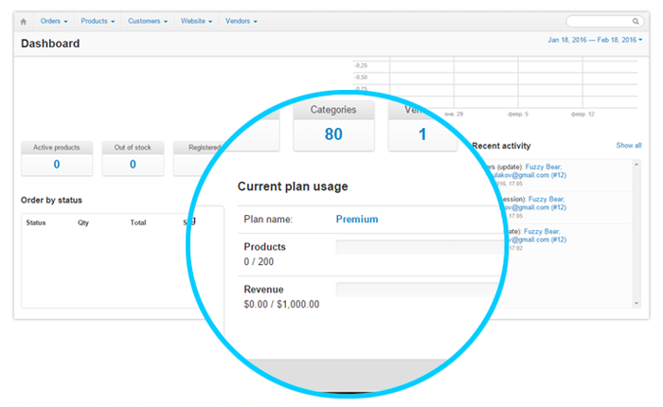The width and height of the screenshot is (663, 407).
Task: Open the date range Jan 18 – Feb 18 picker
Action: tap(595, 40)
